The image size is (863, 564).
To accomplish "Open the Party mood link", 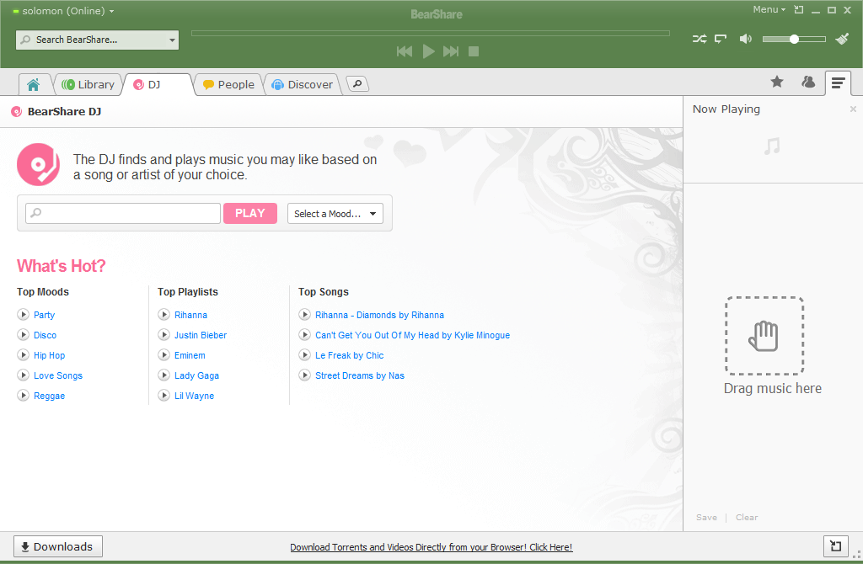I will coord(44,315).
